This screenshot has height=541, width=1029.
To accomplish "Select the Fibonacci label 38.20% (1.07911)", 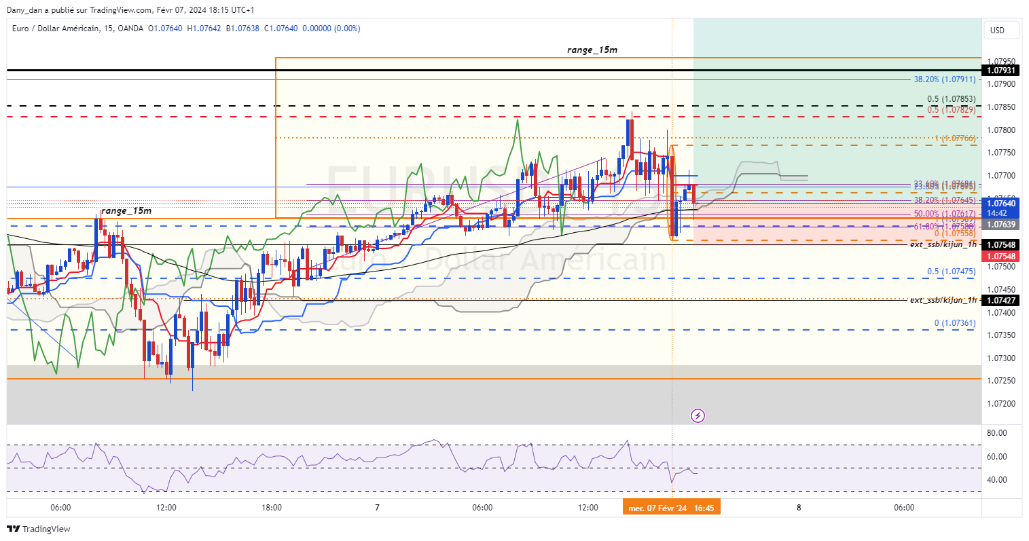I will pos(945,79).
